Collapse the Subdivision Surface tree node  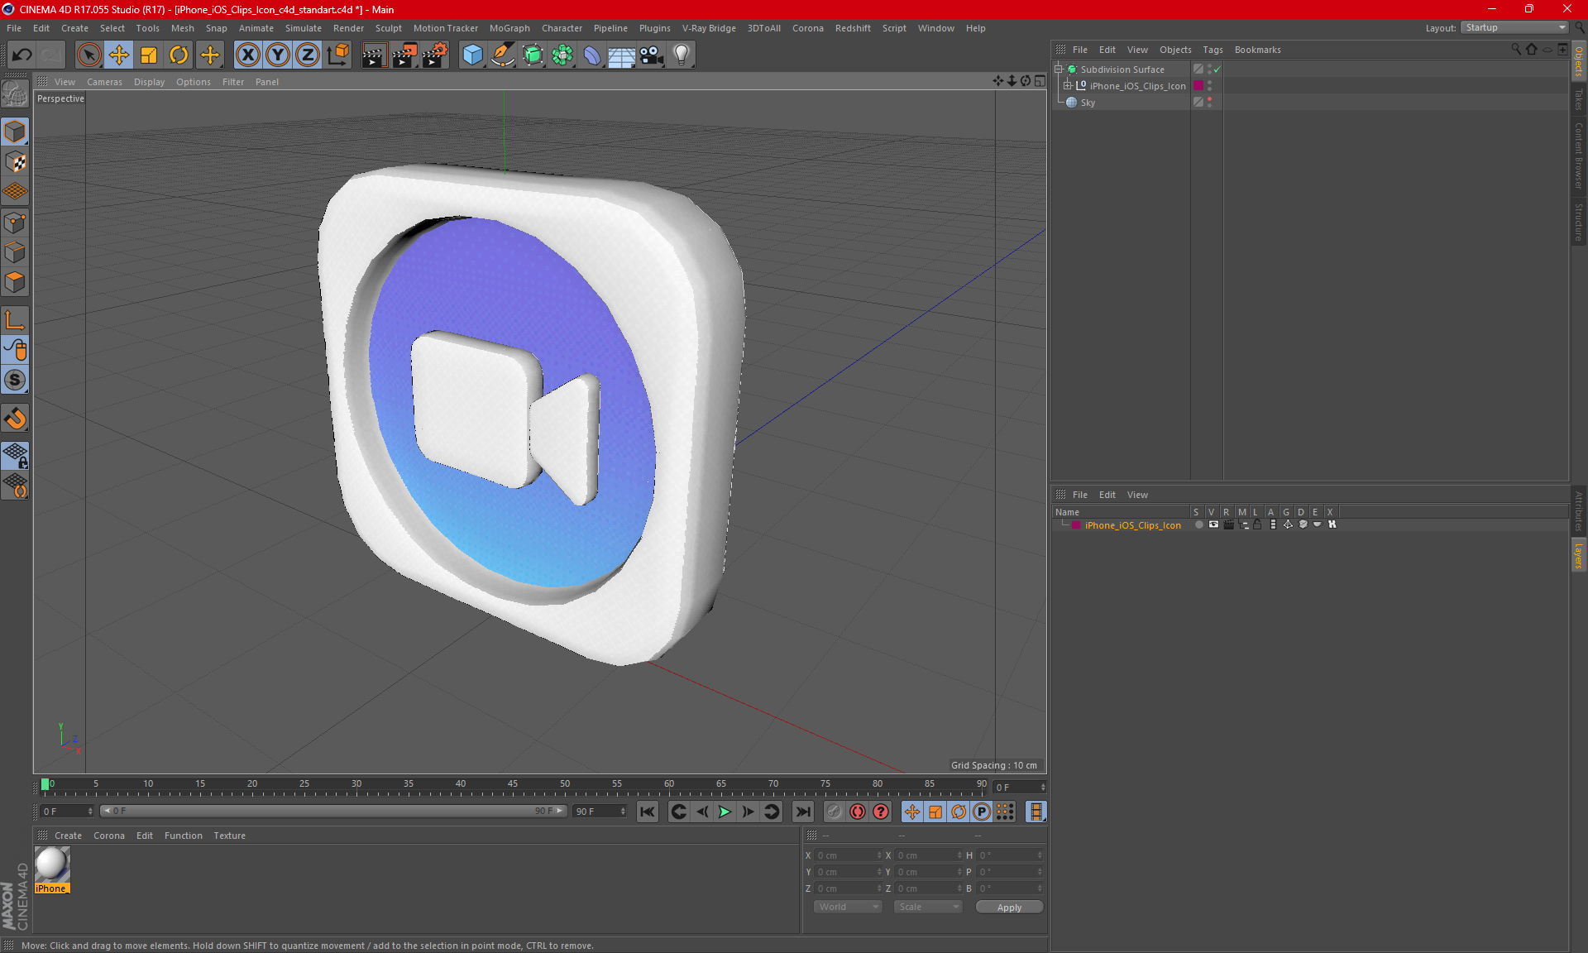[1058, 69]
